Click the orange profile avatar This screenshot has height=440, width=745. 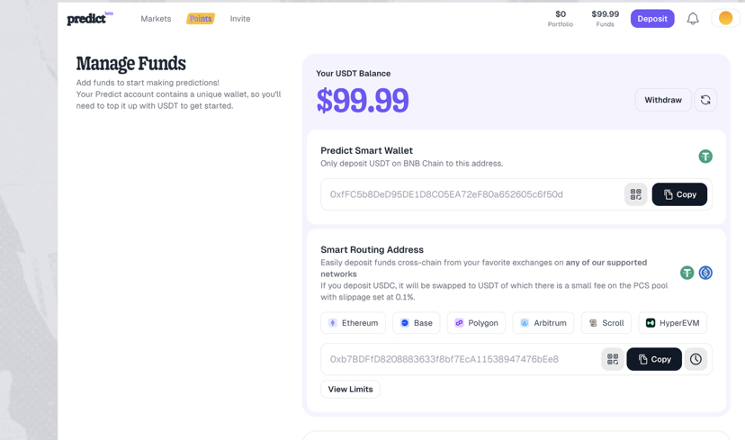[x=725, y=19]
